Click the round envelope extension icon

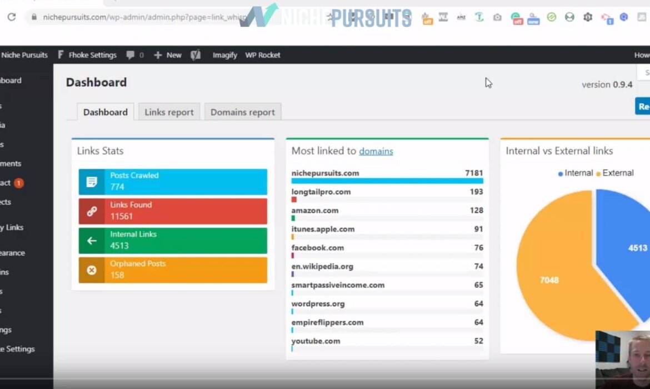569,17
